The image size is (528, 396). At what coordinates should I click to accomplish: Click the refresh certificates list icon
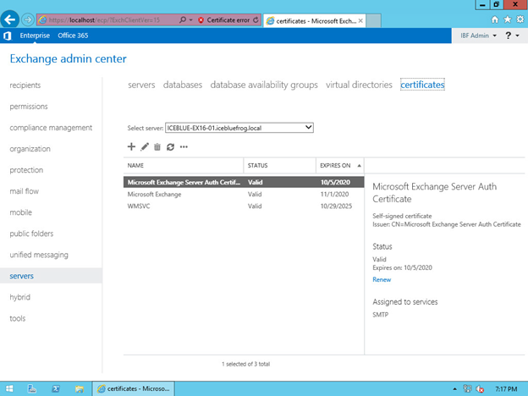pos(170,147)
